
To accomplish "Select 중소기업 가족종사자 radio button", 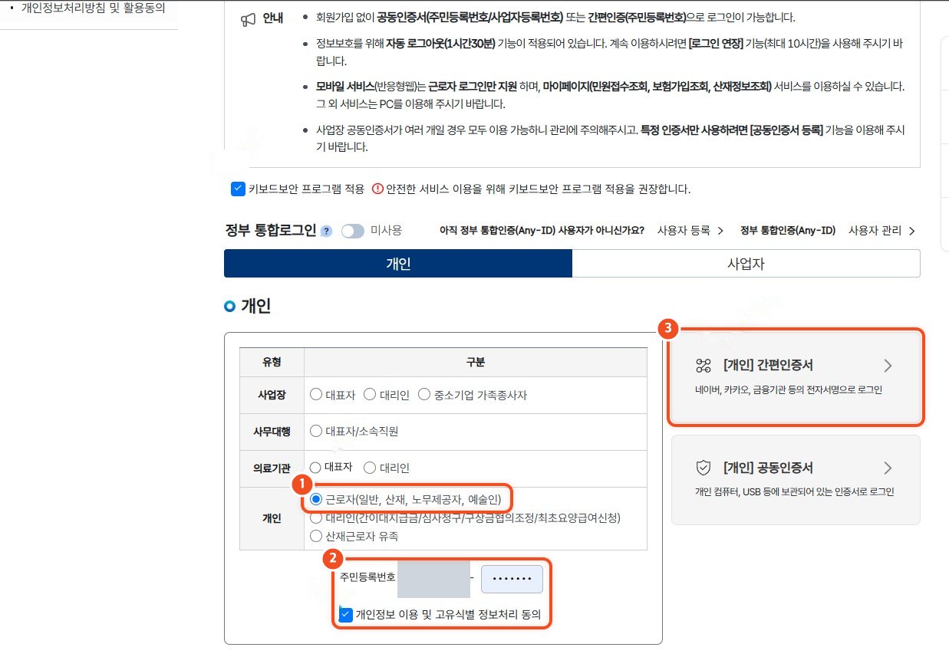I will coord(424,395).
